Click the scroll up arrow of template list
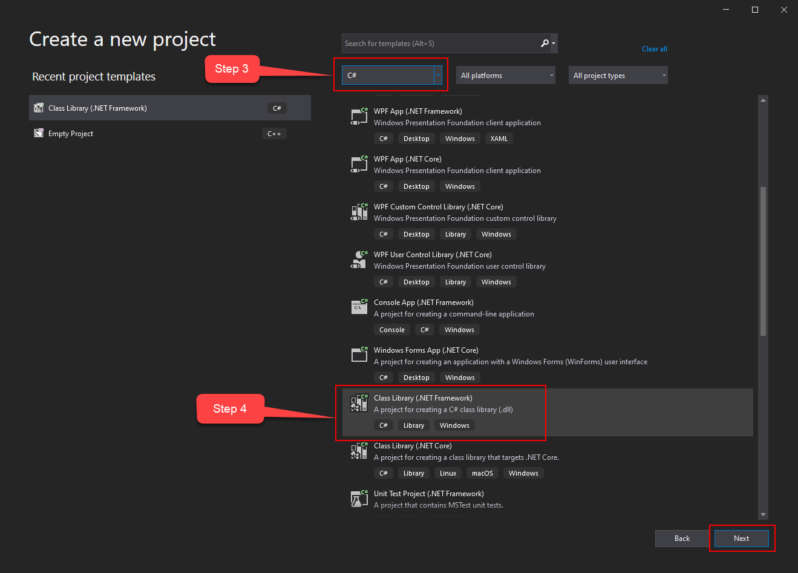Image resolution: width=798 pixels, height=573 pixels. point(763,100)
